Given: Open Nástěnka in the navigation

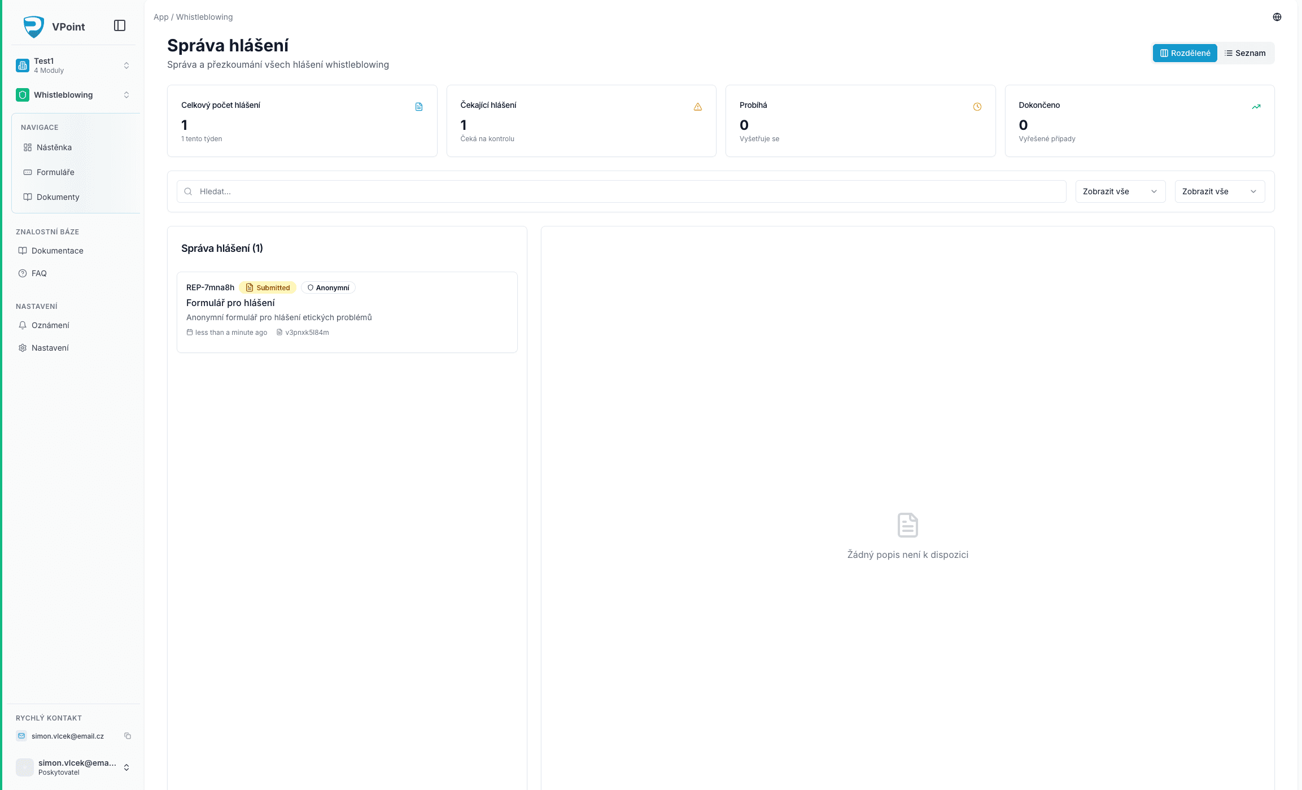Looking at the screenshot, I should [54, 147].
